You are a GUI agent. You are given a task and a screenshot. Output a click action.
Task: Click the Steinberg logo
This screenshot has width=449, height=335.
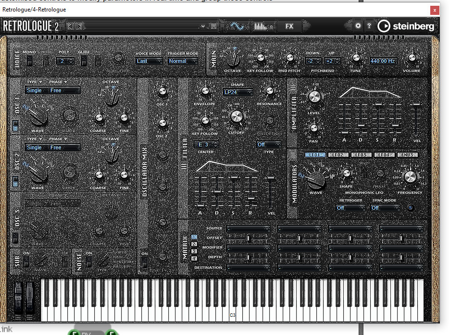click(406, 26)
